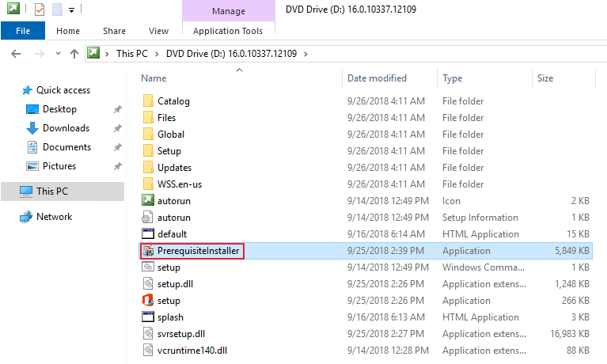Viewport: 607px width, 364px height.
Task: Select the svrsetup.dll file icon
Action: pyautogui.click(x=148, y=334)
